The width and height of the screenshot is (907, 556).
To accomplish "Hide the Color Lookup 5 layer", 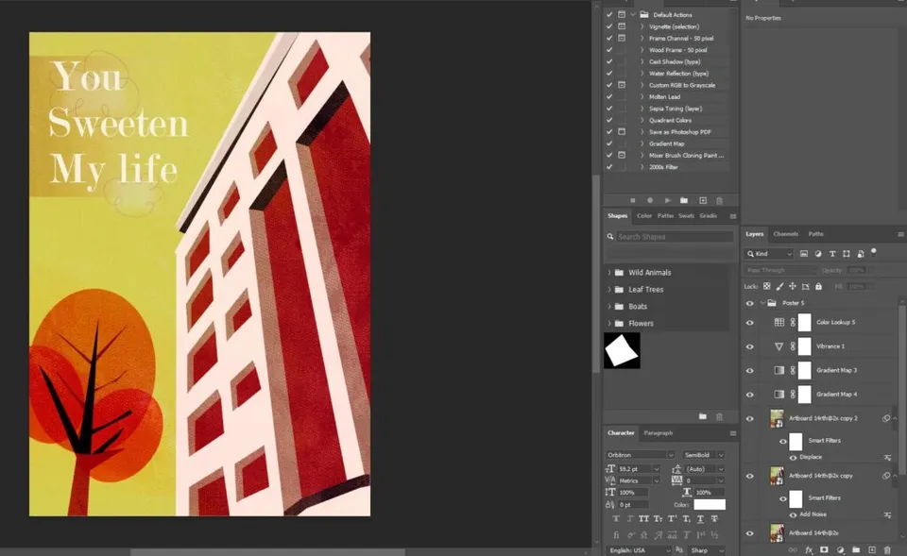I will (x=750, y=323).
